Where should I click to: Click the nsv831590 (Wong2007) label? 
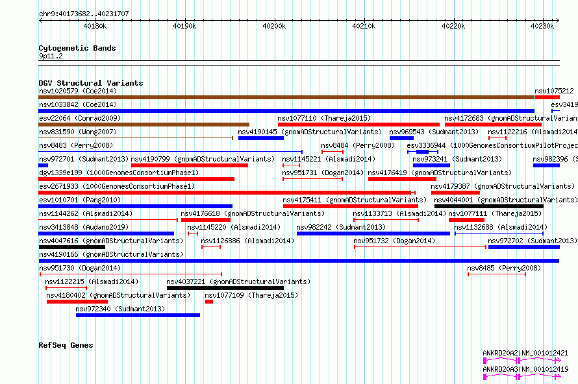78,132
